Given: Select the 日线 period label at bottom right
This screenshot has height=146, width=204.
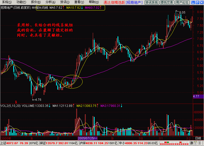Looking at the screenshot, I should click(198, 138).
